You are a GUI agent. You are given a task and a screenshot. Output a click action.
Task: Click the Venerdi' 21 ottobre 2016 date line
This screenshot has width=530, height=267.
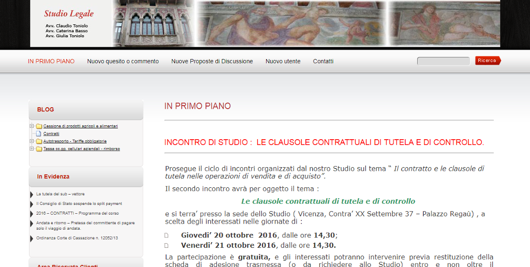[258, 245]
